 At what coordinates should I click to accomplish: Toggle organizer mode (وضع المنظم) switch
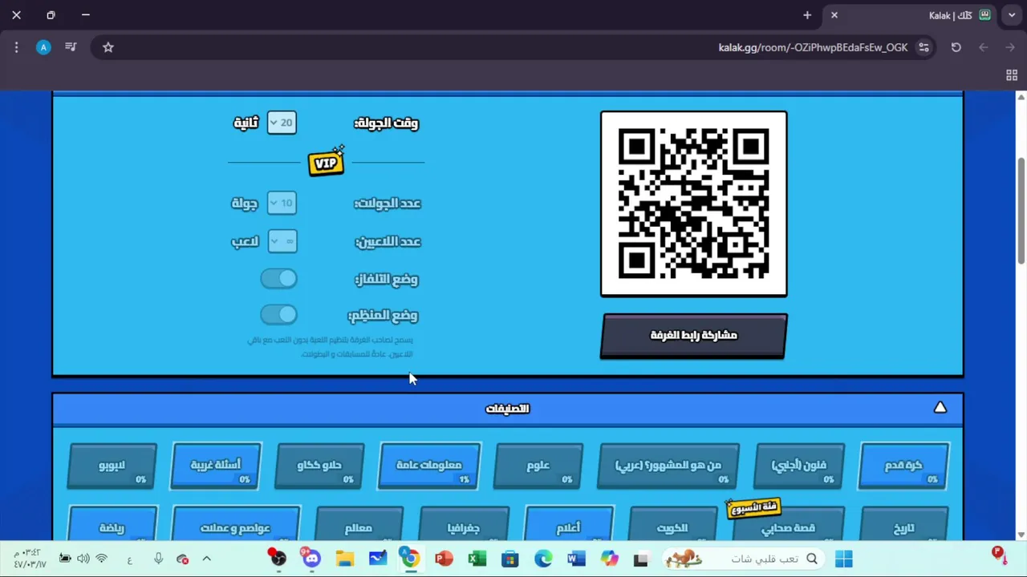click(278, 314)
